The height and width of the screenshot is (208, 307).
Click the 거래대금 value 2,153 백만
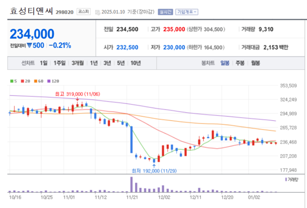[276, 47]
